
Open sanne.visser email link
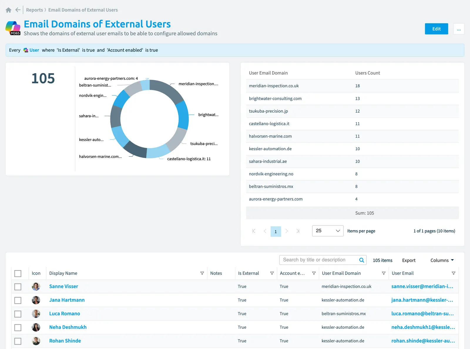pos(422,286)
